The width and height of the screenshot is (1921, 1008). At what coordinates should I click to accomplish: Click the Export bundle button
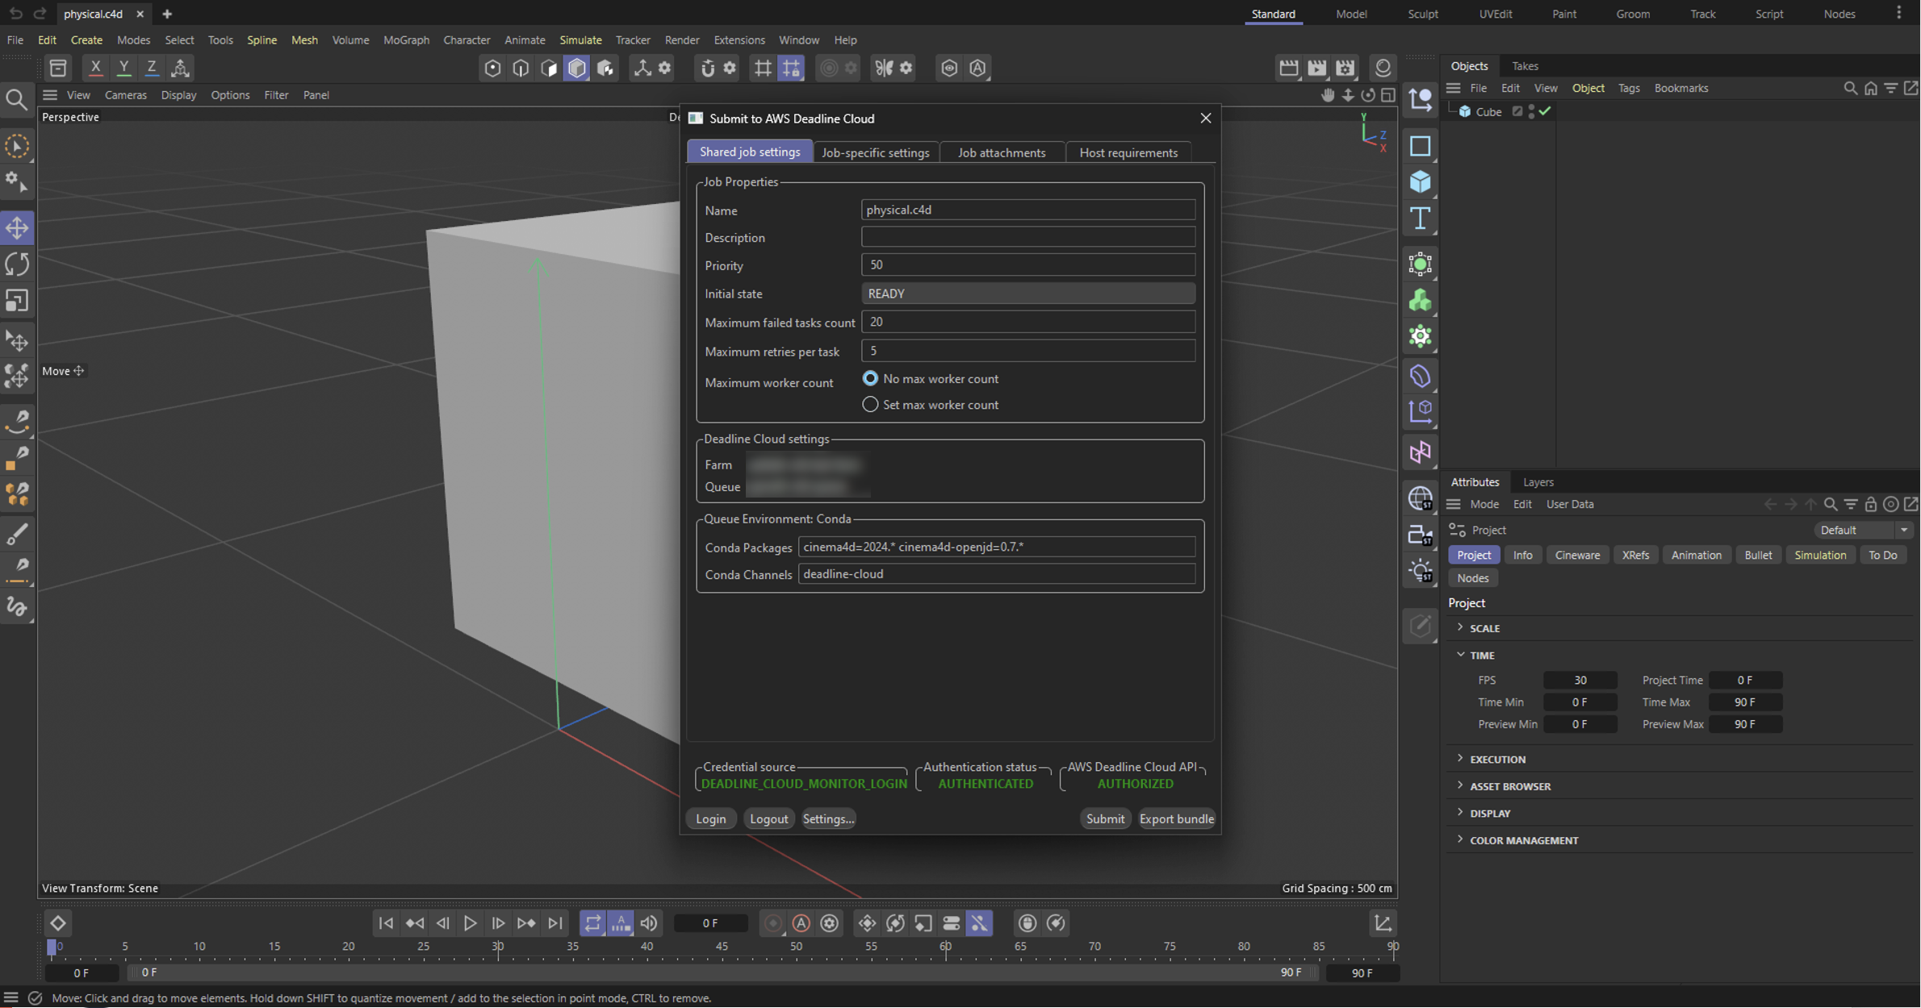point(1177,818)
